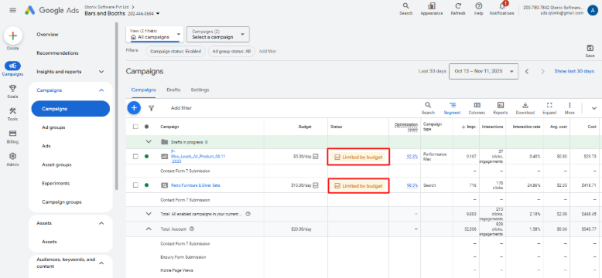Open Tools in the left rail
Image resolution: width=602 pixels, height=278 pixels.
12,114
